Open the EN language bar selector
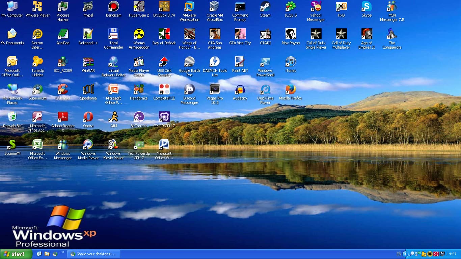Image resolution: width=461 pixels, height=259 pixels. pyautogui.click(x=399, y=254)
